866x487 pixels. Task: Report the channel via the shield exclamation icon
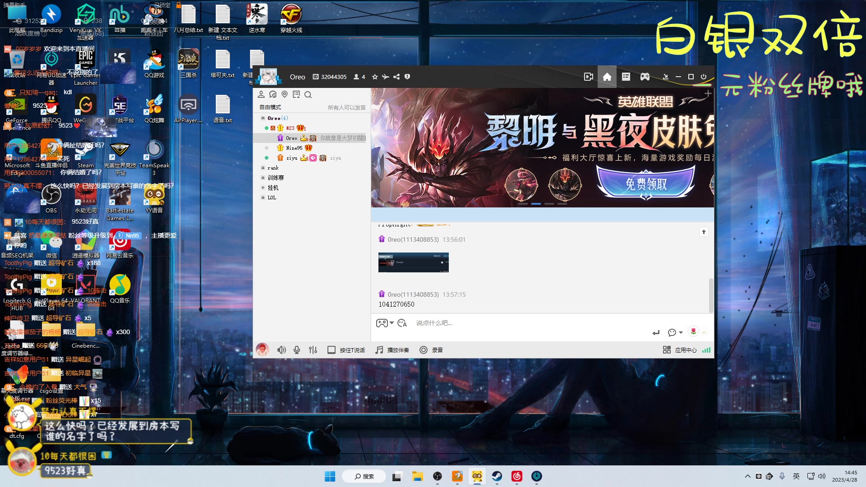tap(407, 77)
